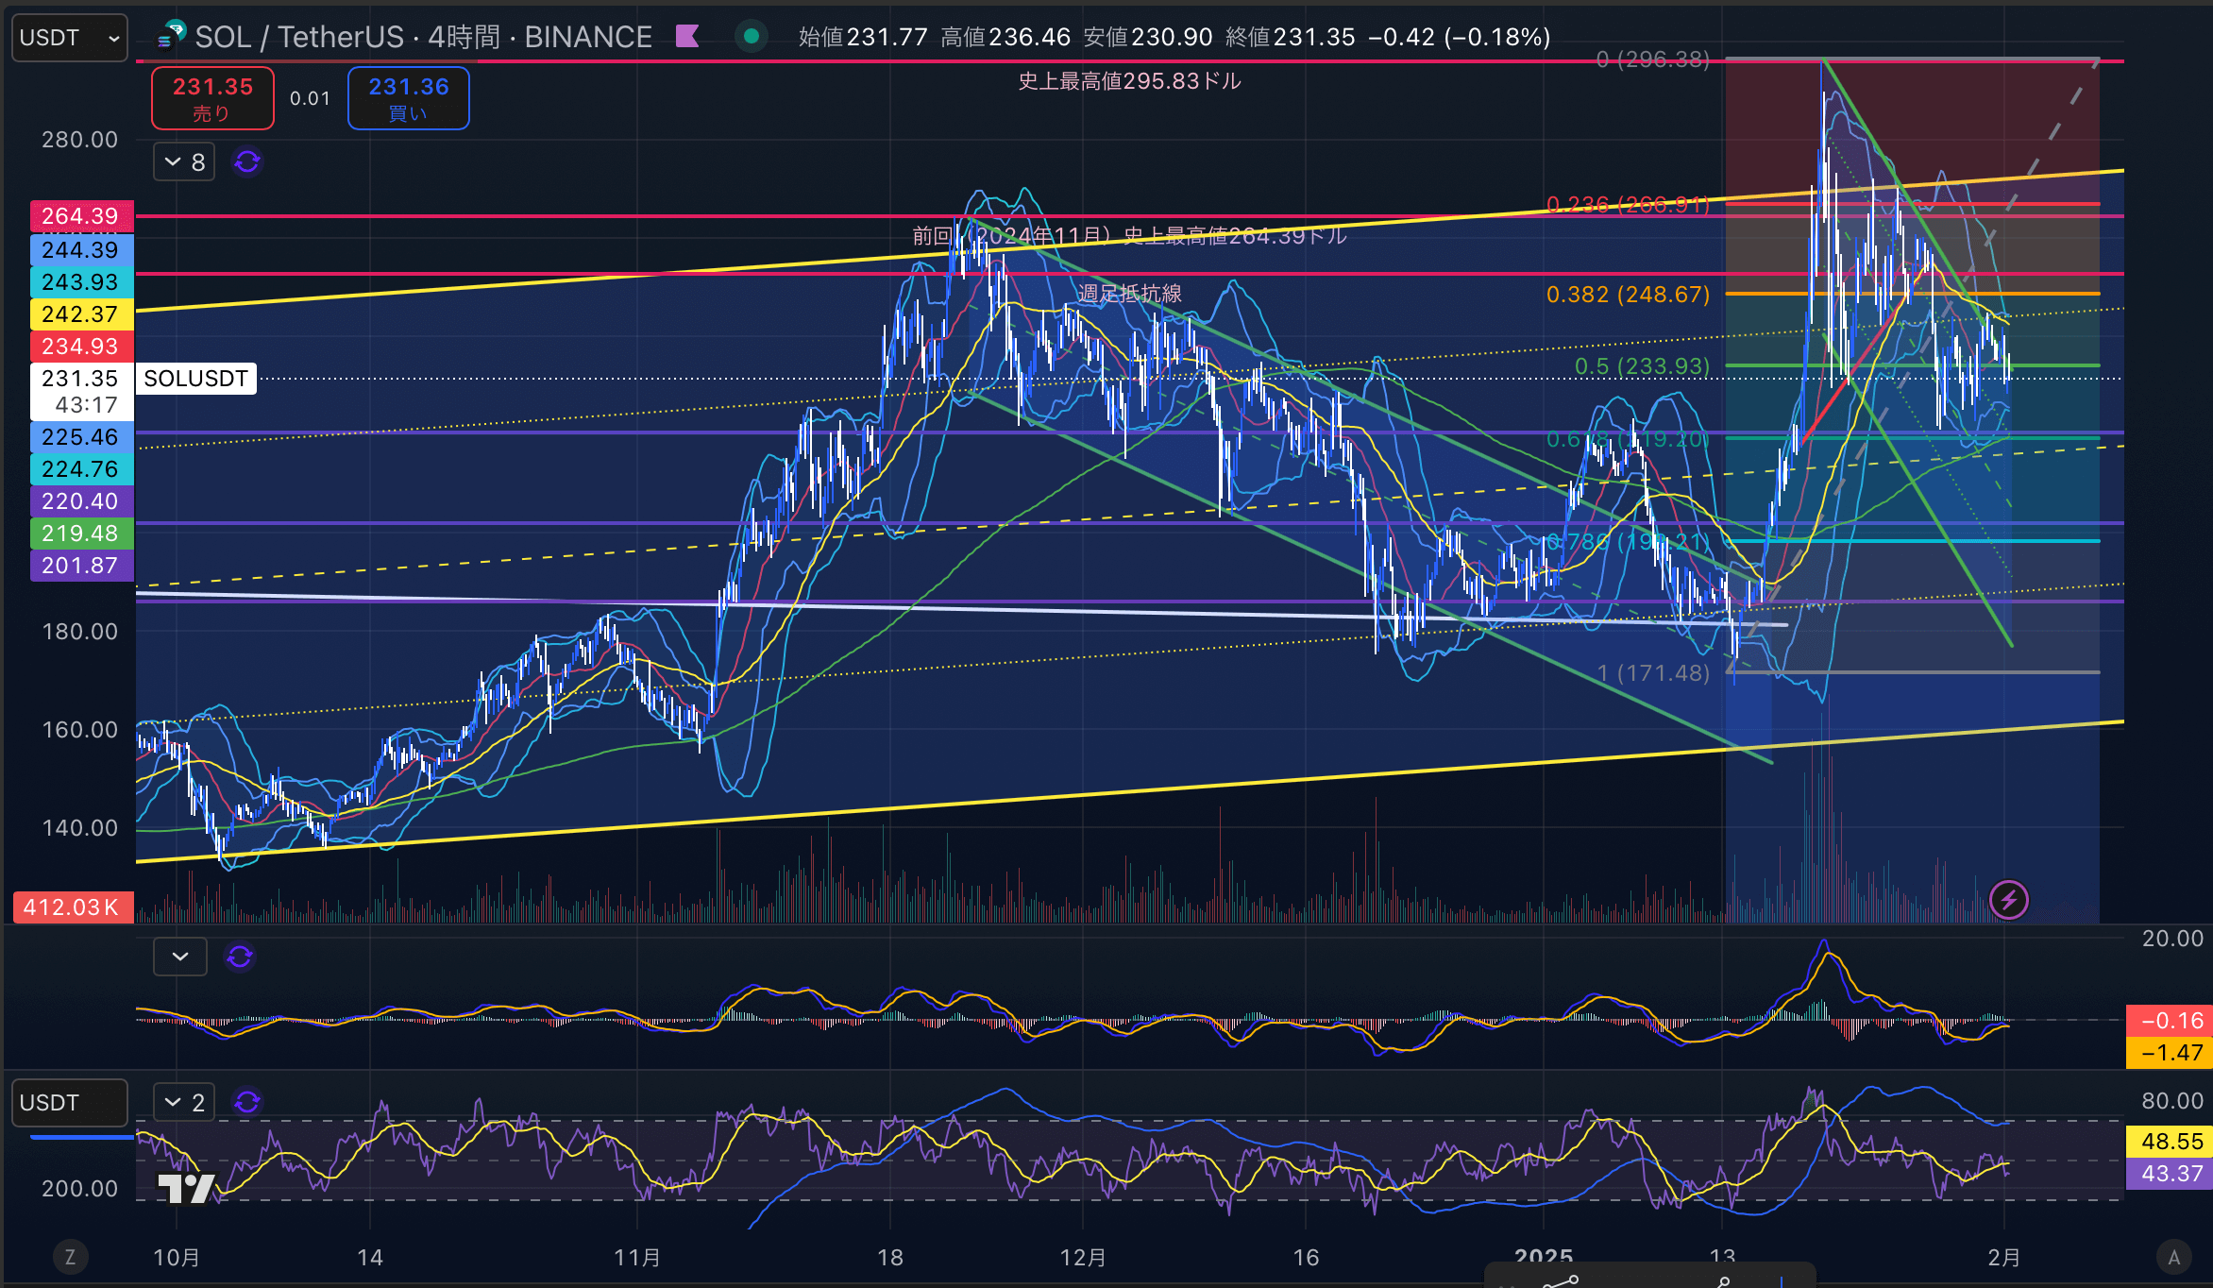Click the 80.00 RSI axis label
Viewport: 2213px width, 1288px height.
(2172, 1101)
